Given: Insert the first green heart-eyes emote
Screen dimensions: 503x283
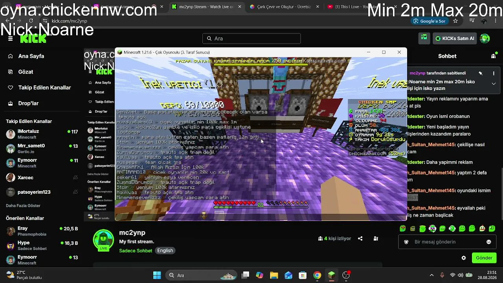Looking at the screenshot, I should [x=403, y=228].
